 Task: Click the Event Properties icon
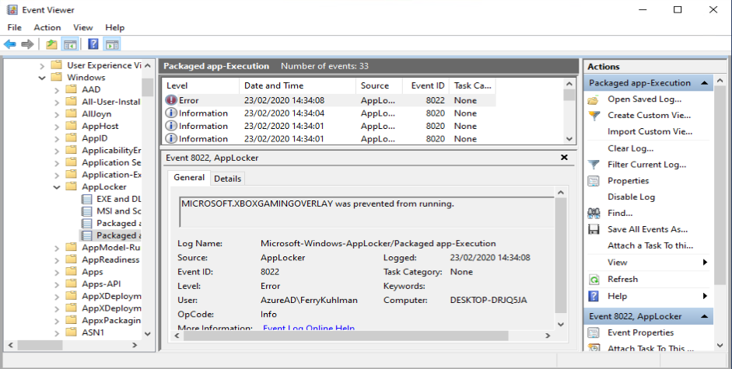click(594, 332)
